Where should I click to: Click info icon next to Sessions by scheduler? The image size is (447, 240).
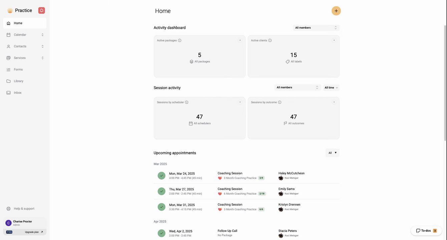pyautogui.click(x=186, y=102)
